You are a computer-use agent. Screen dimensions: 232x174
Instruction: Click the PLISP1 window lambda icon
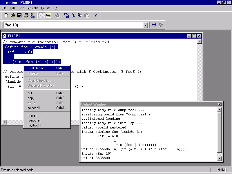tap(5, 36)
